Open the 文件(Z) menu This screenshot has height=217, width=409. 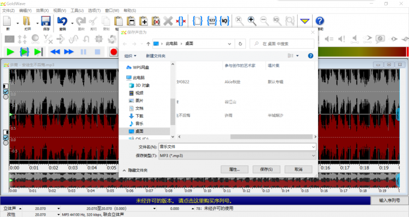click(8, 10)
